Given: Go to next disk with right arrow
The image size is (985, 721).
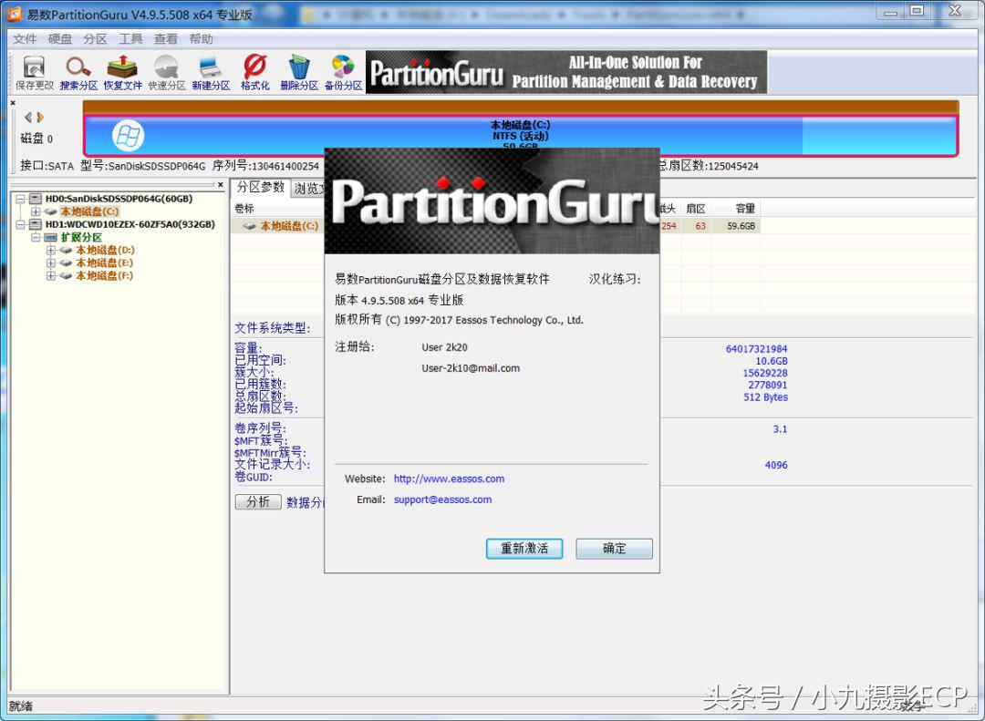Looking at the screenshot, I should [x=40, y=118].
